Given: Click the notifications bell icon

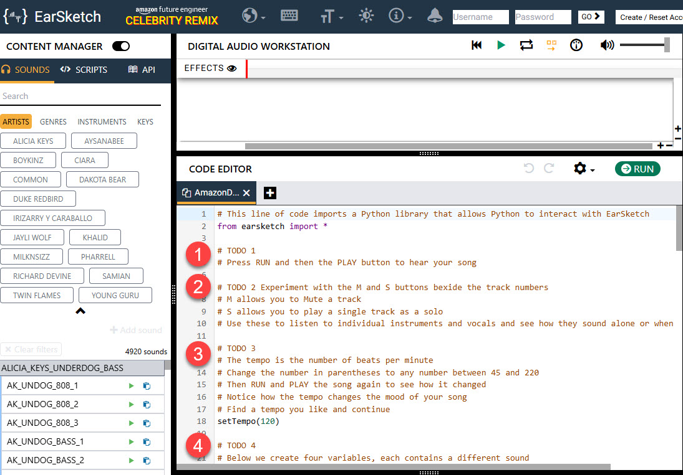Looking at the screenshot, I should tap(435, 16).
